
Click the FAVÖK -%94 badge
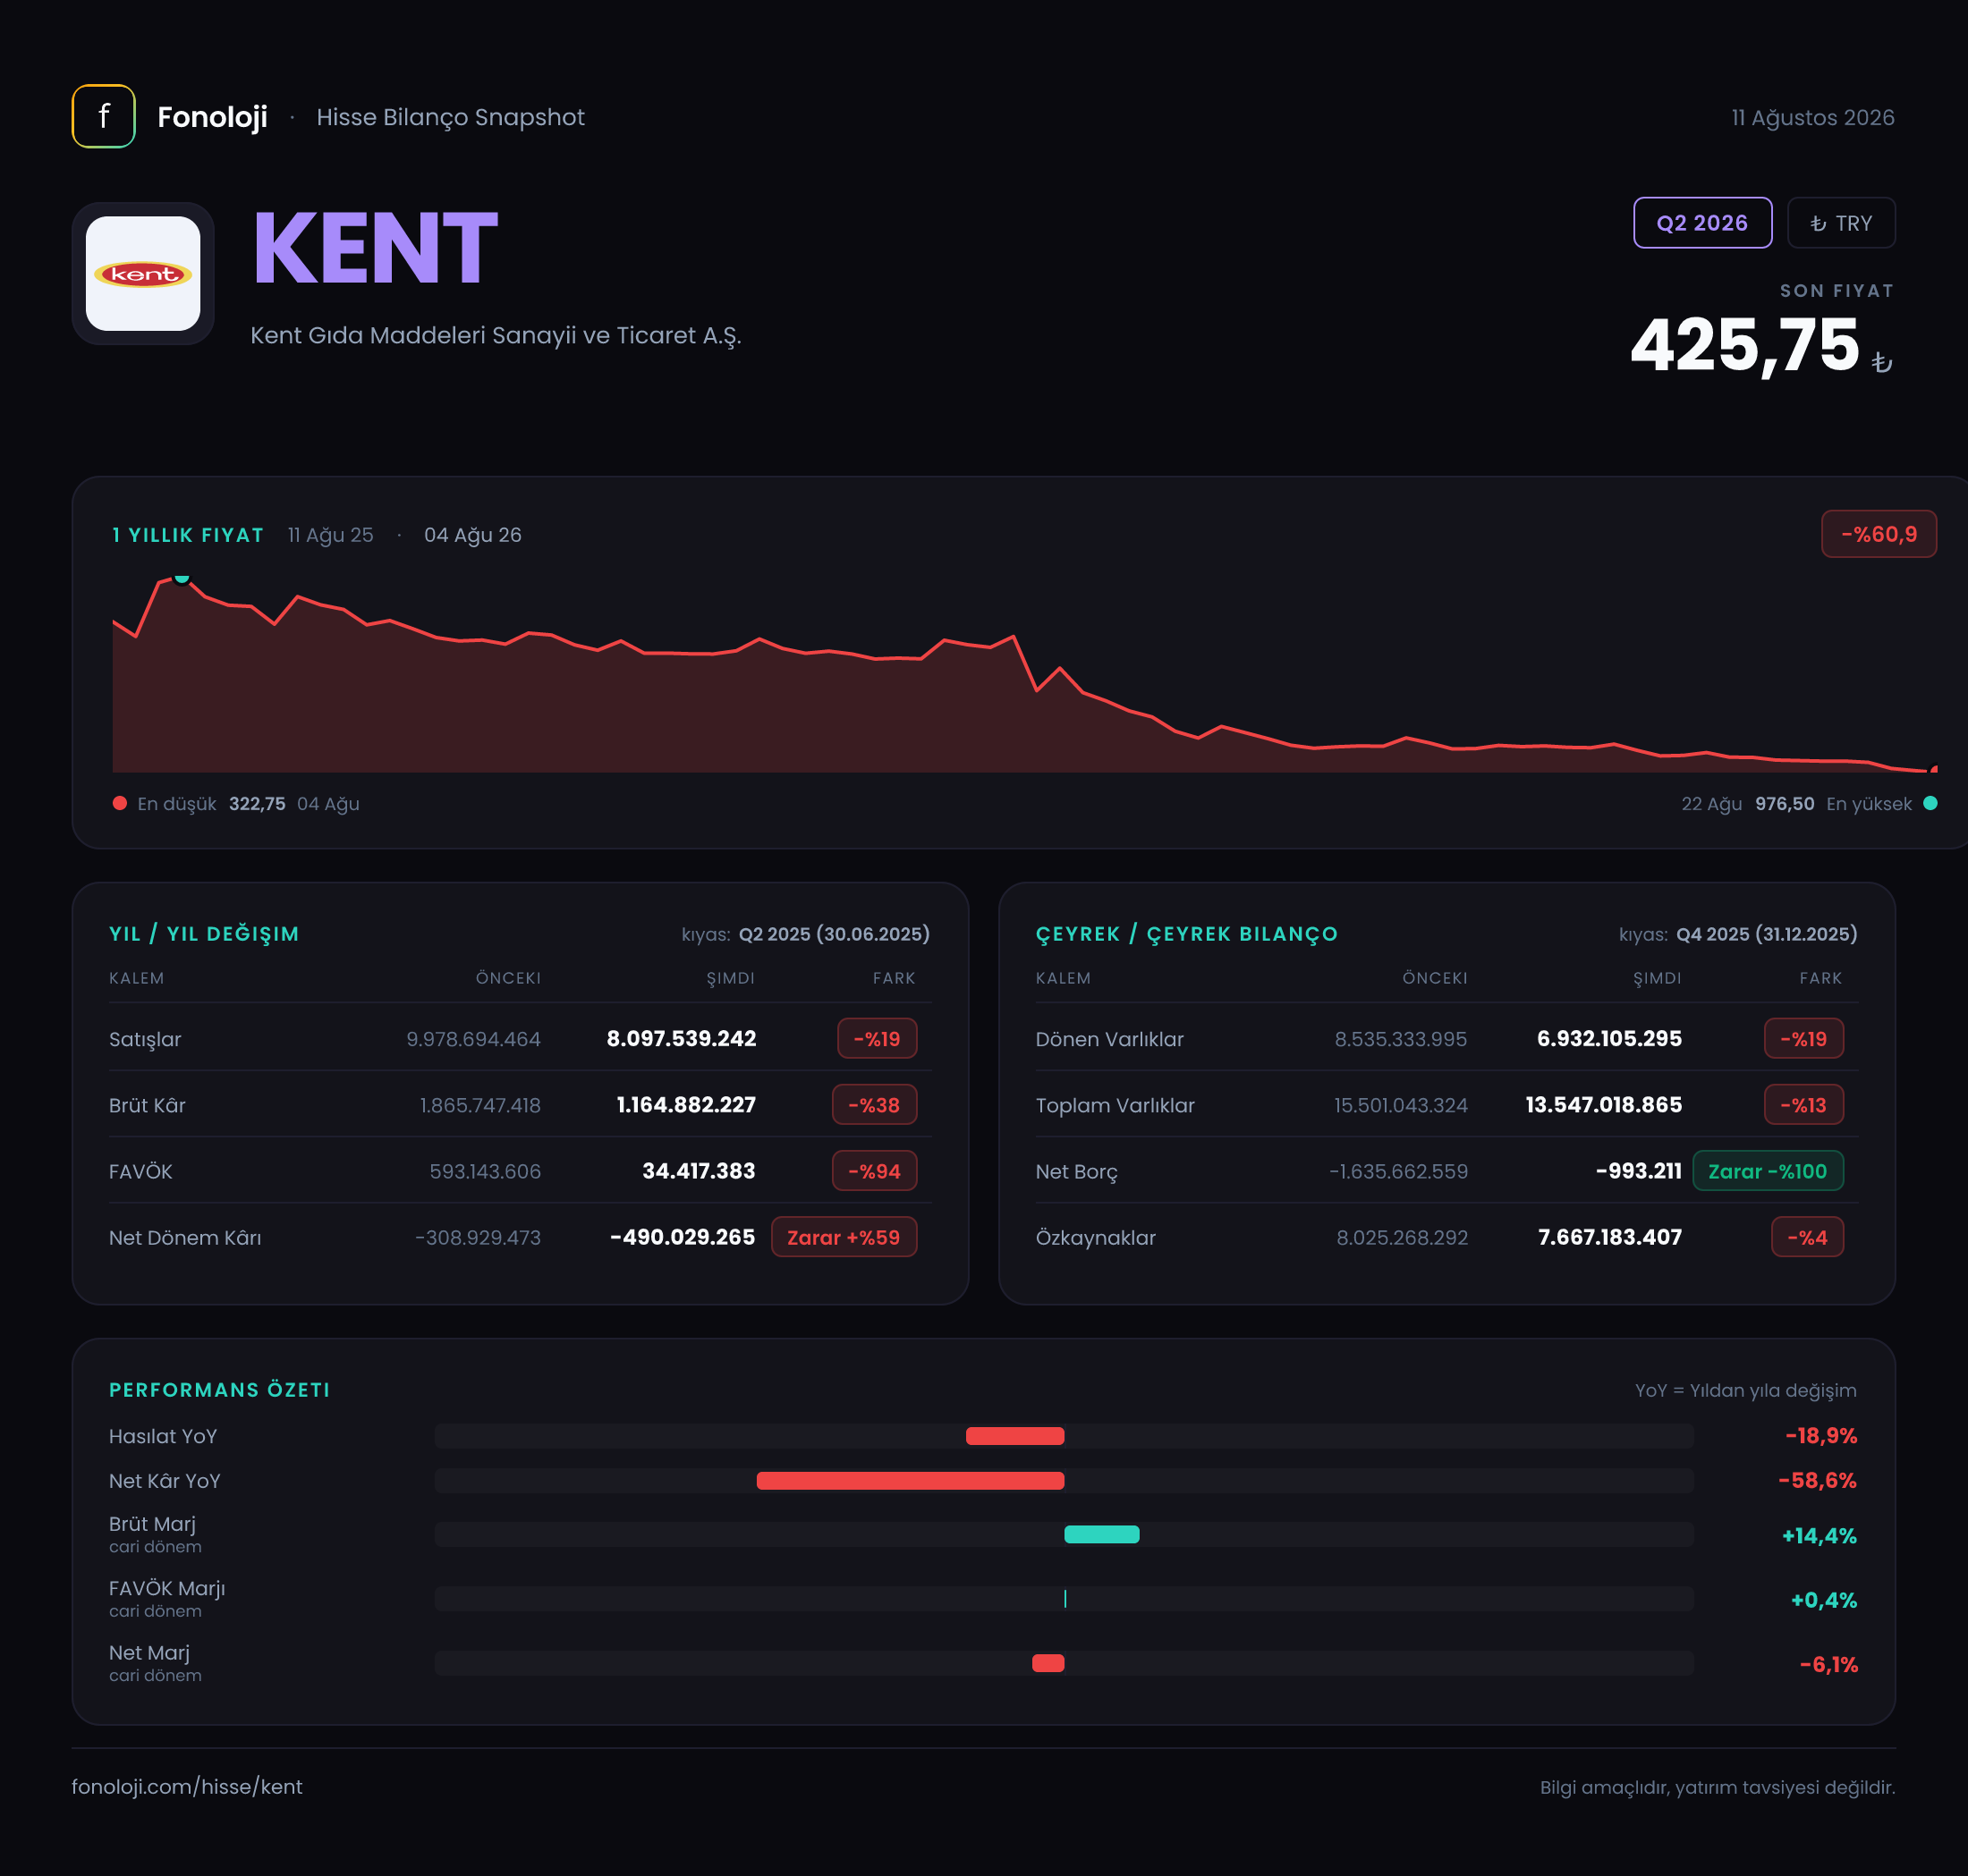875,1170
